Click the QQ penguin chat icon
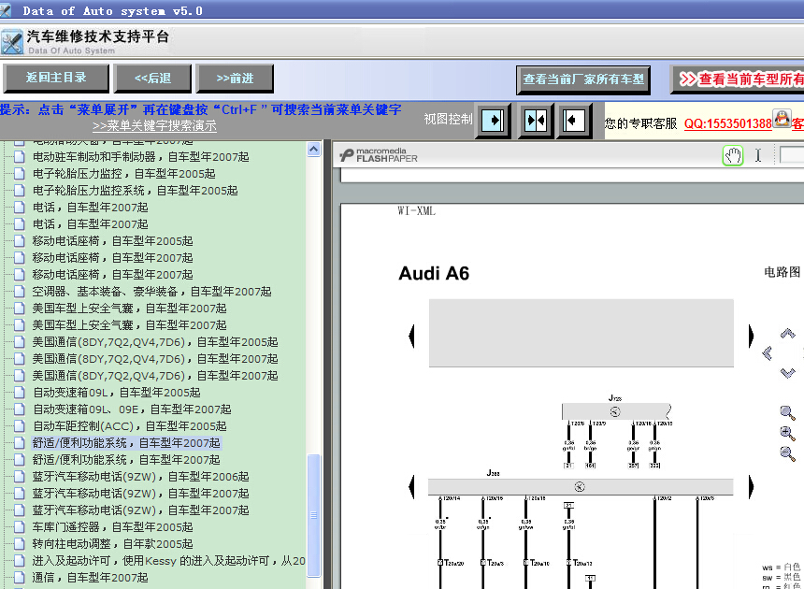Image resolution: width=804 pixels, height=589 pixels. [x=782, y=119]
